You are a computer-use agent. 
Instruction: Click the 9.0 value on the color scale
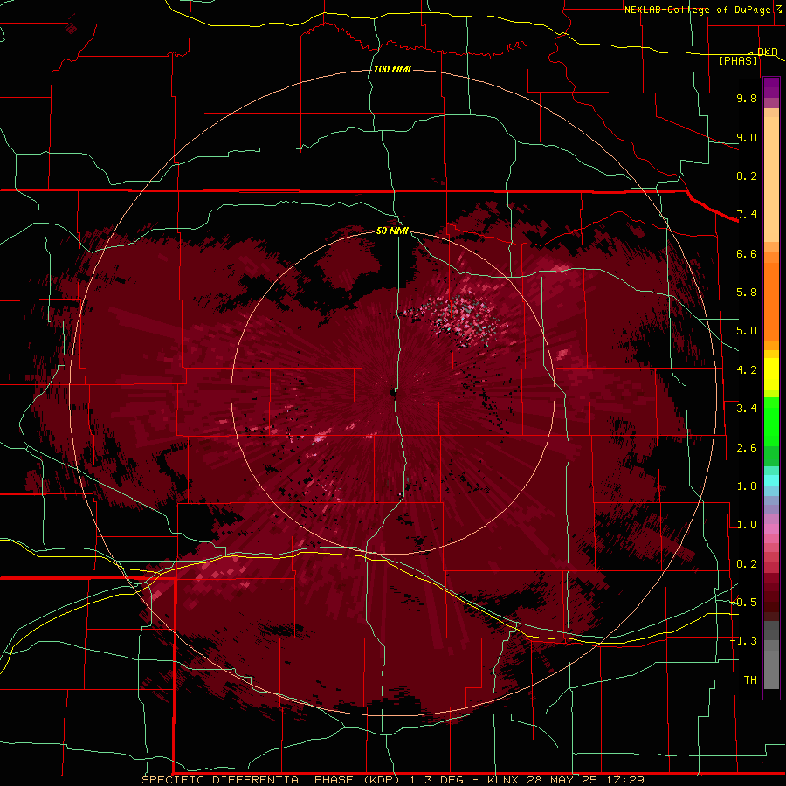pyautogui.click(x=747, y=137)
